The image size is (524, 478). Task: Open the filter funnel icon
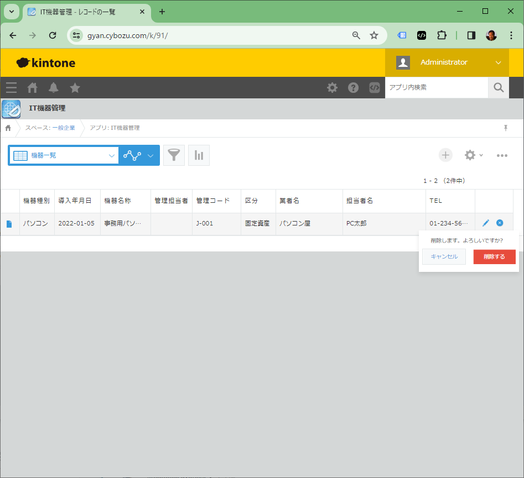pos(174,155)
